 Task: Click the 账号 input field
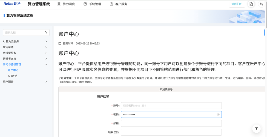coord(171,106)
